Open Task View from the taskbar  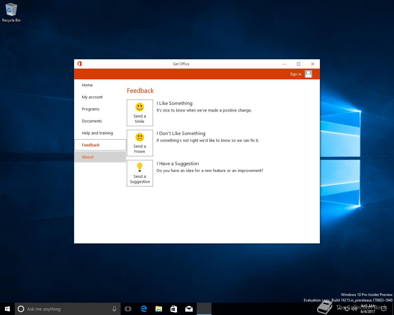click(128, 309)
